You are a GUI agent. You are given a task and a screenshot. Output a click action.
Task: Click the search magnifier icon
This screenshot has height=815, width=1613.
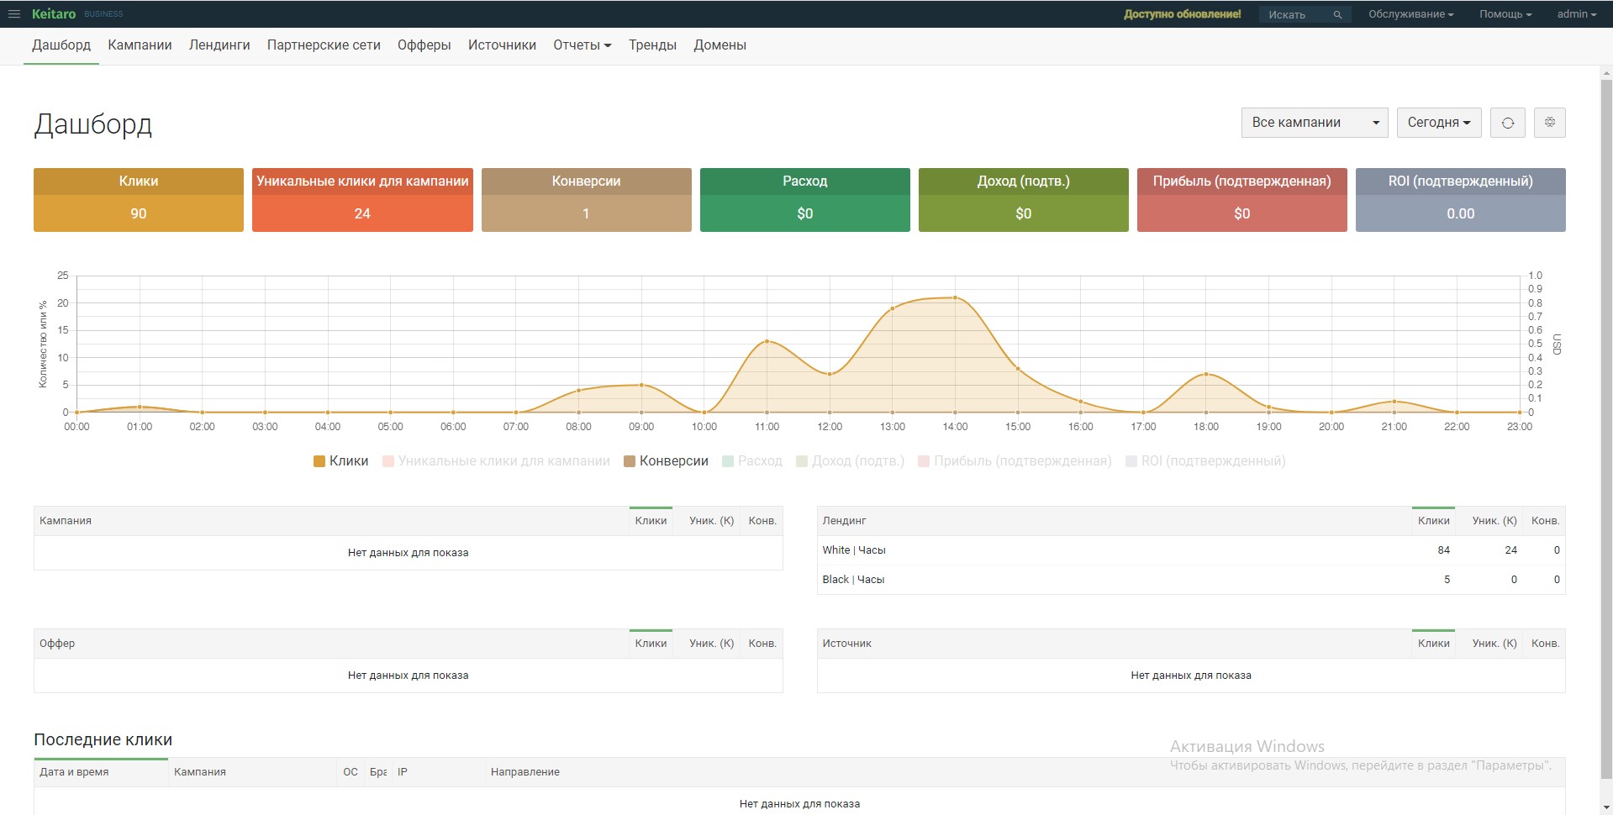pyautogui.click(x=1336, y=15)
